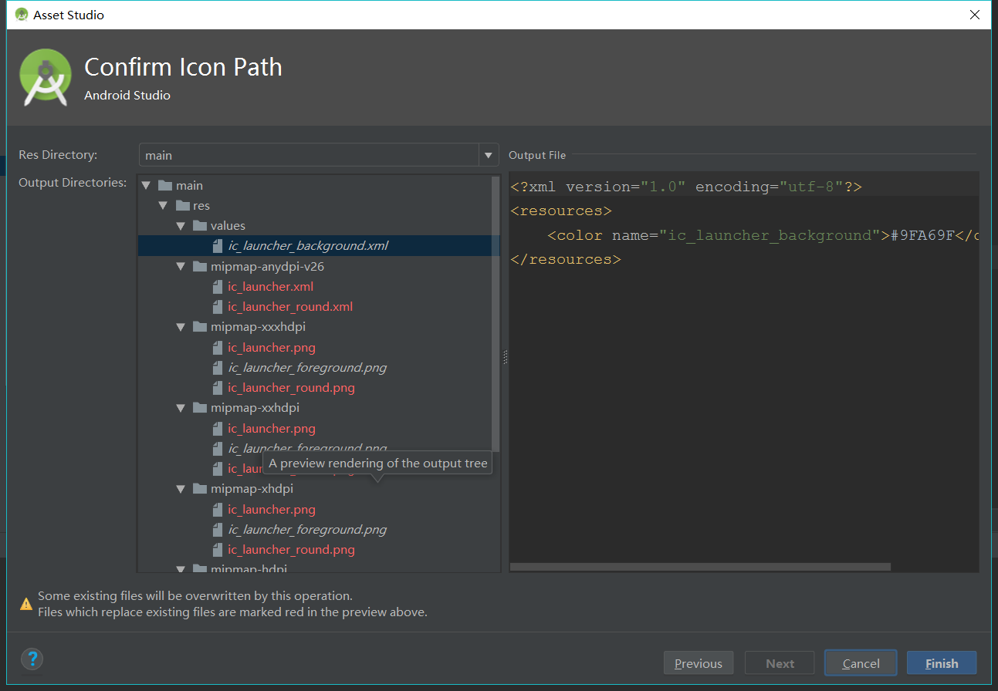Collapse the 'values' folder node
This screenshot has width=998, height=691.
[x=181, y=226]
